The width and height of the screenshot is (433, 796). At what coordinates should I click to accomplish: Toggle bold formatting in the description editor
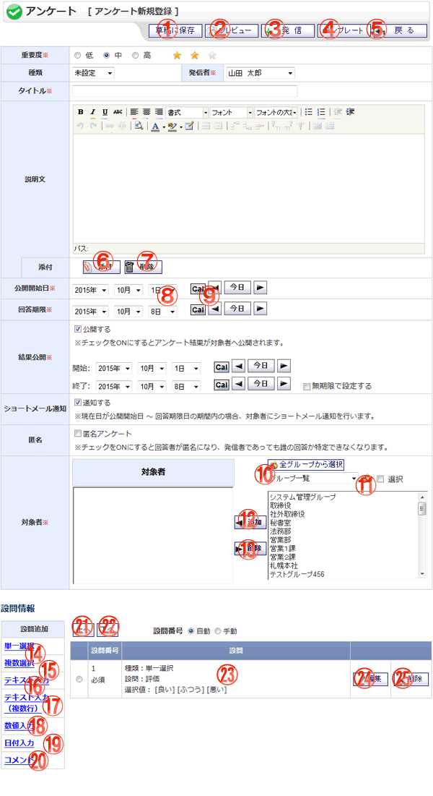[x=81, y=112]
